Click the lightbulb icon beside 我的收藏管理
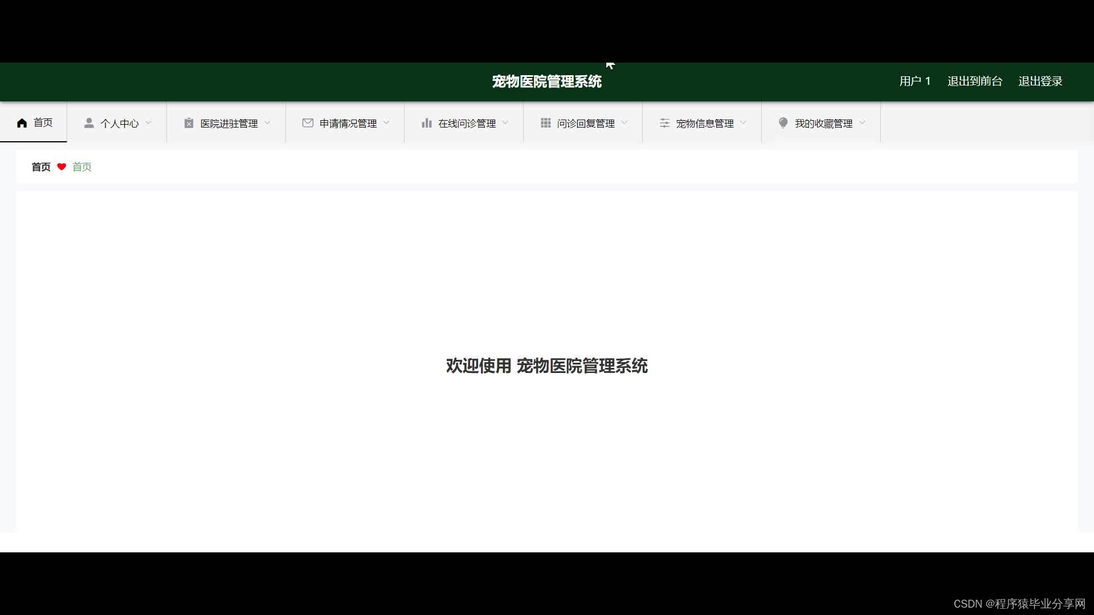 [783, 123]
